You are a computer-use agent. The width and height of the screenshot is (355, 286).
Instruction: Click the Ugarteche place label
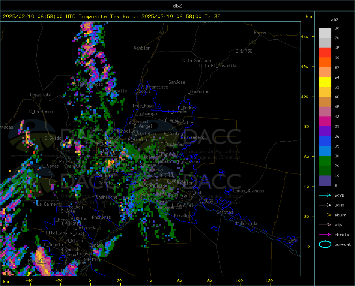(x=106, y=197)
